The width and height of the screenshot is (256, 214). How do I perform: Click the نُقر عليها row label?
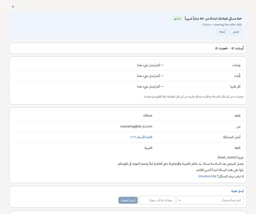235,86
